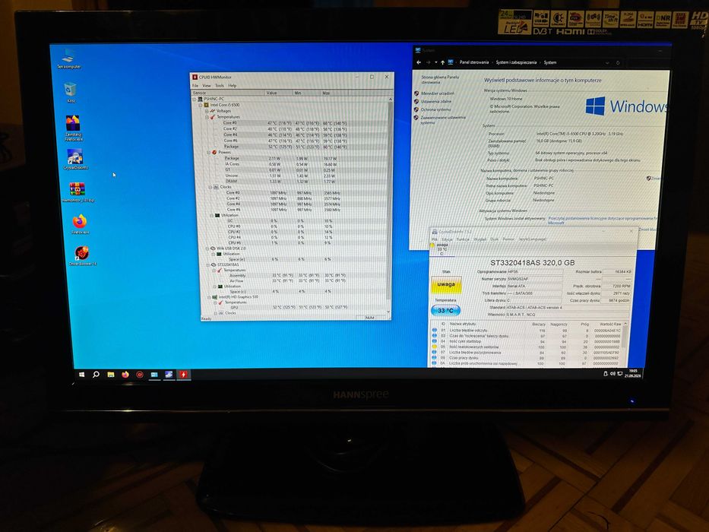Click the Back arrow in System window
The image size is (709, 532).
(419, 62)
